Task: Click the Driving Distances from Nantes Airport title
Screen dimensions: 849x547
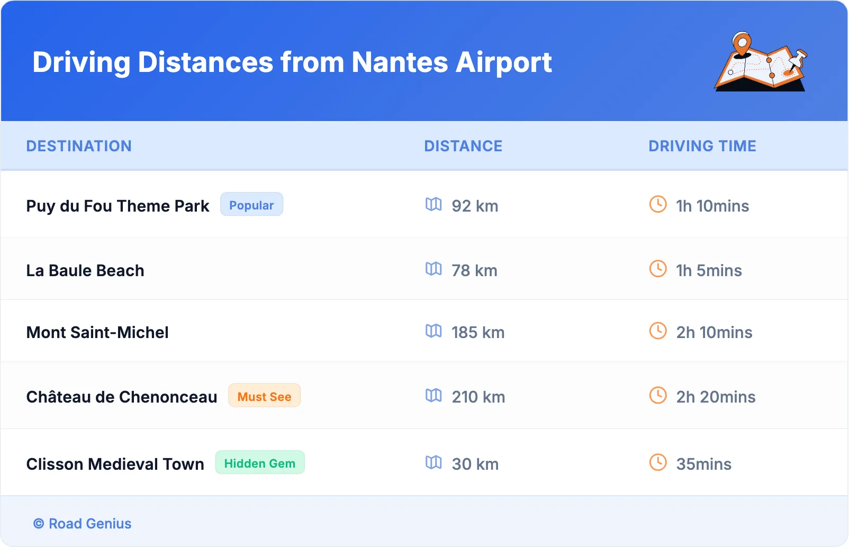Action: pyautogui.click(x=292, y=62)
